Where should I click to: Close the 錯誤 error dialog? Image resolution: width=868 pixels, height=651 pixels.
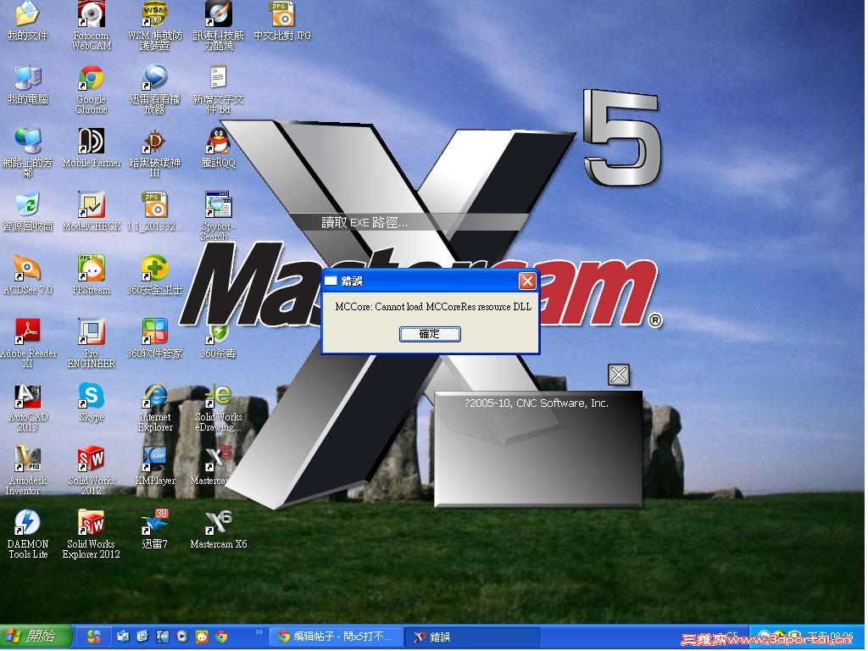(527, 281)
